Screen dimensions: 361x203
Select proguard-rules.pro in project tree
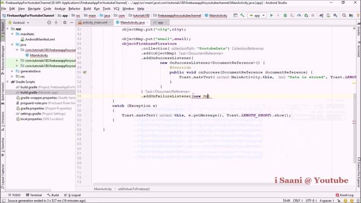point(45,103)
